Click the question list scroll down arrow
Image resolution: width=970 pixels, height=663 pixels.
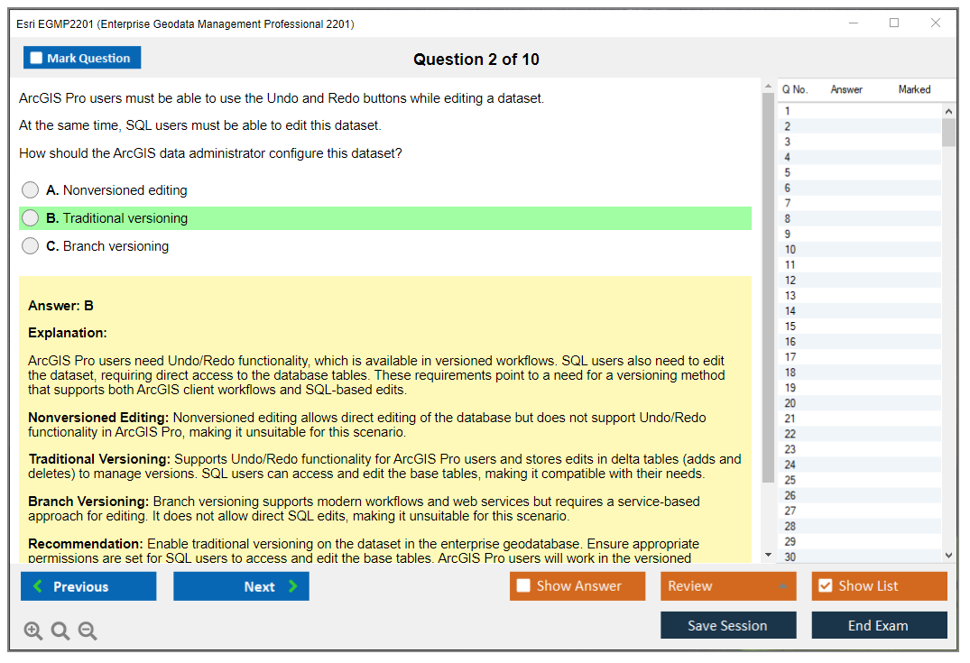pyautogui.click(x=948, y=556)
